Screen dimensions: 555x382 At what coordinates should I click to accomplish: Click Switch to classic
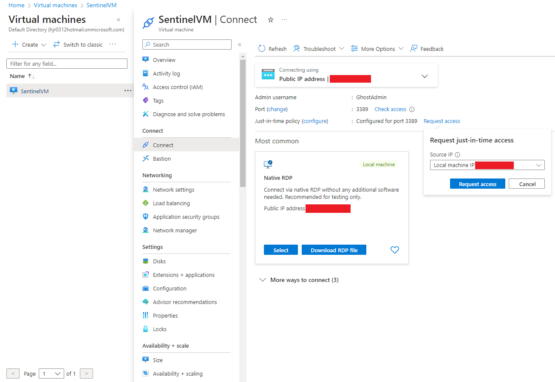[x=78, y=45]
